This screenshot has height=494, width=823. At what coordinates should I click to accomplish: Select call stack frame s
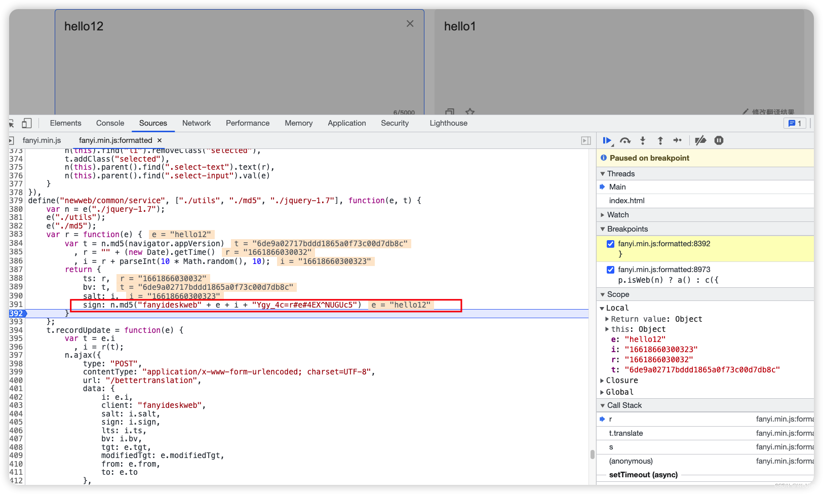pos(705,447)
